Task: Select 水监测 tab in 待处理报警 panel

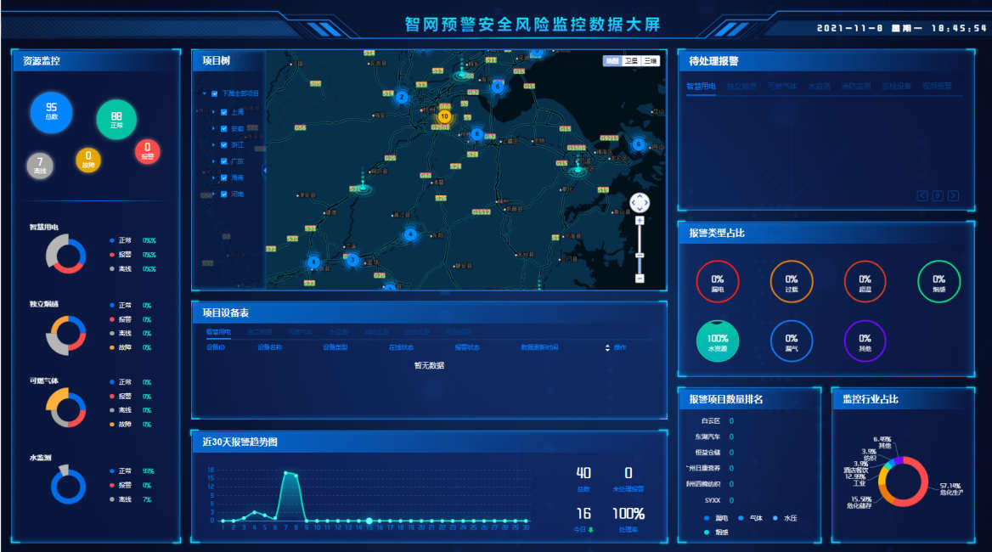Action: (x=819, y=87)
